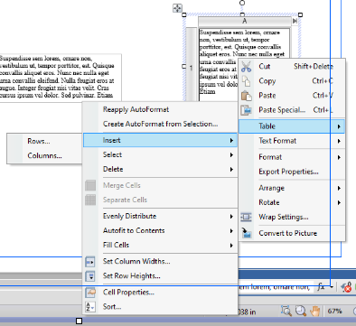Select the Pan hand tool
The height and width of the screenshot is (326, 356).
pos(314,311)
